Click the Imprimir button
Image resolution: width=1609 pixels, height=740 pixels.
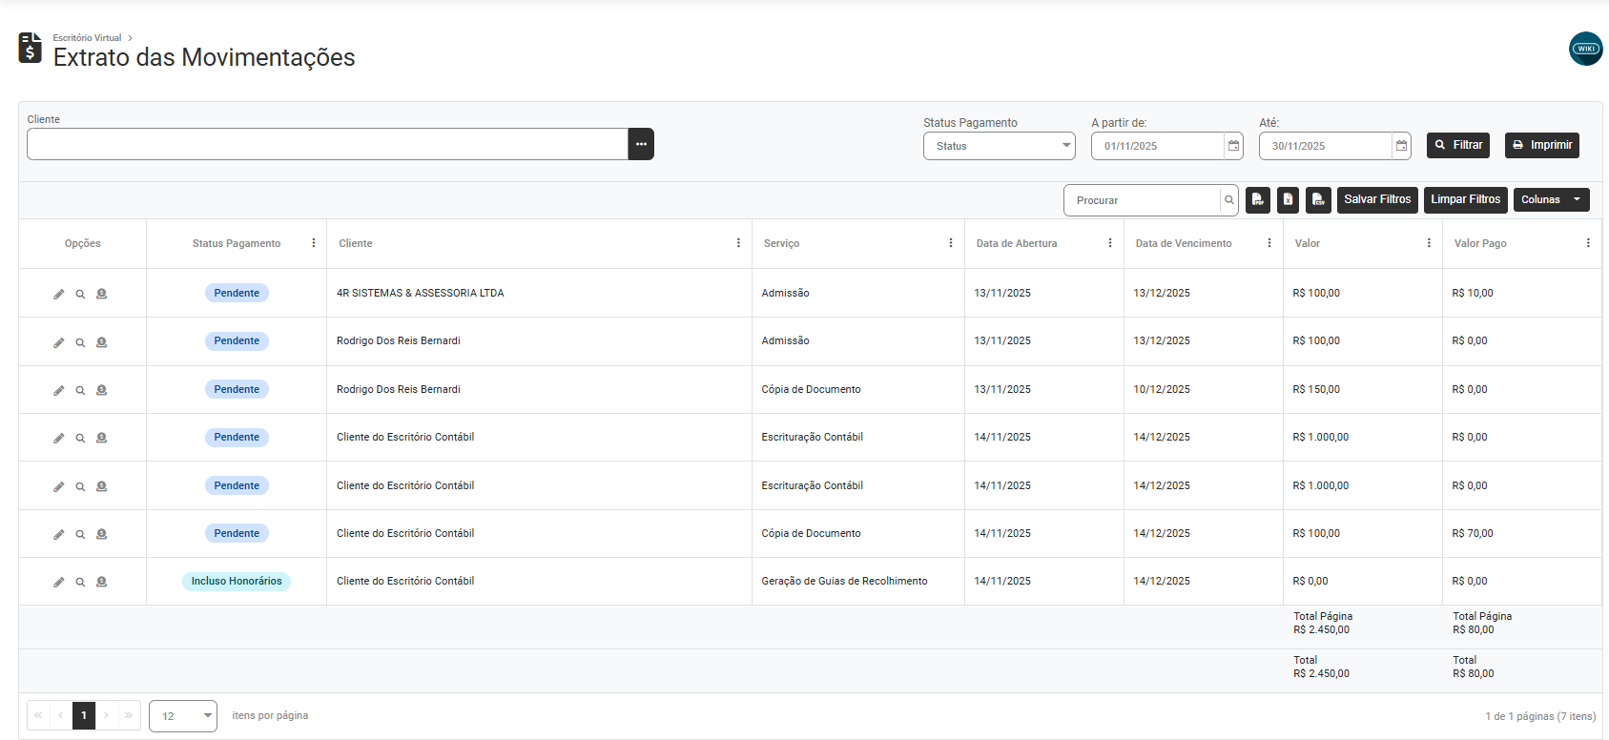[1541, 145]
